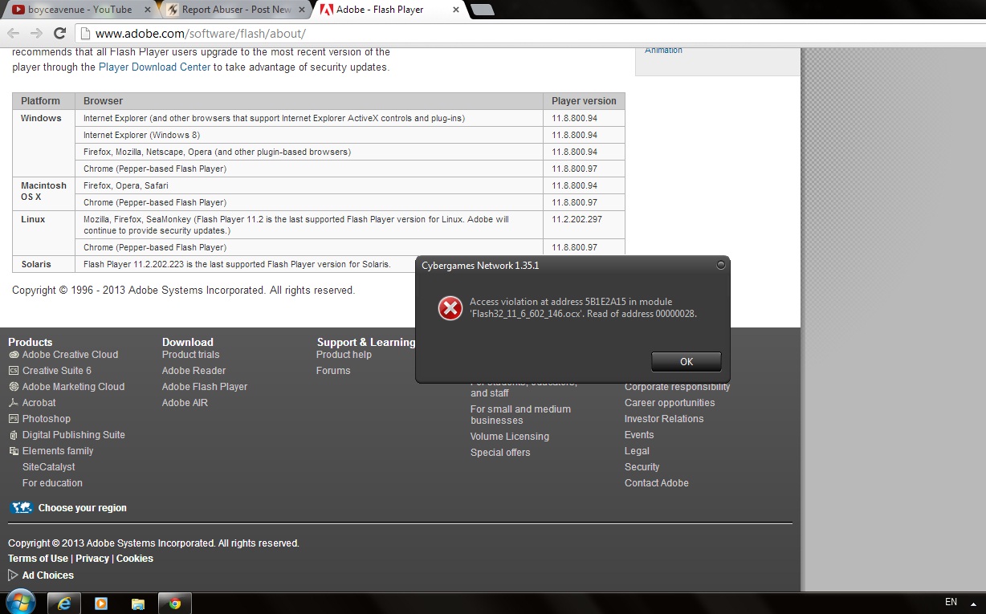
Task: Open the For small and medium businesses link
Action: point(520,415)
